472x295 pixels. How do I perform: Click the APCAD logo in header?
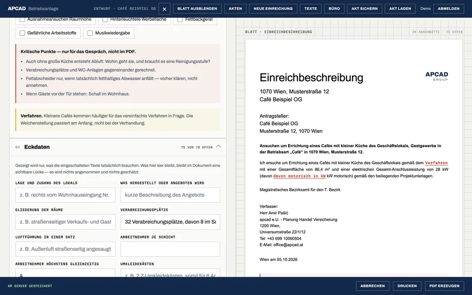(17, 8)
